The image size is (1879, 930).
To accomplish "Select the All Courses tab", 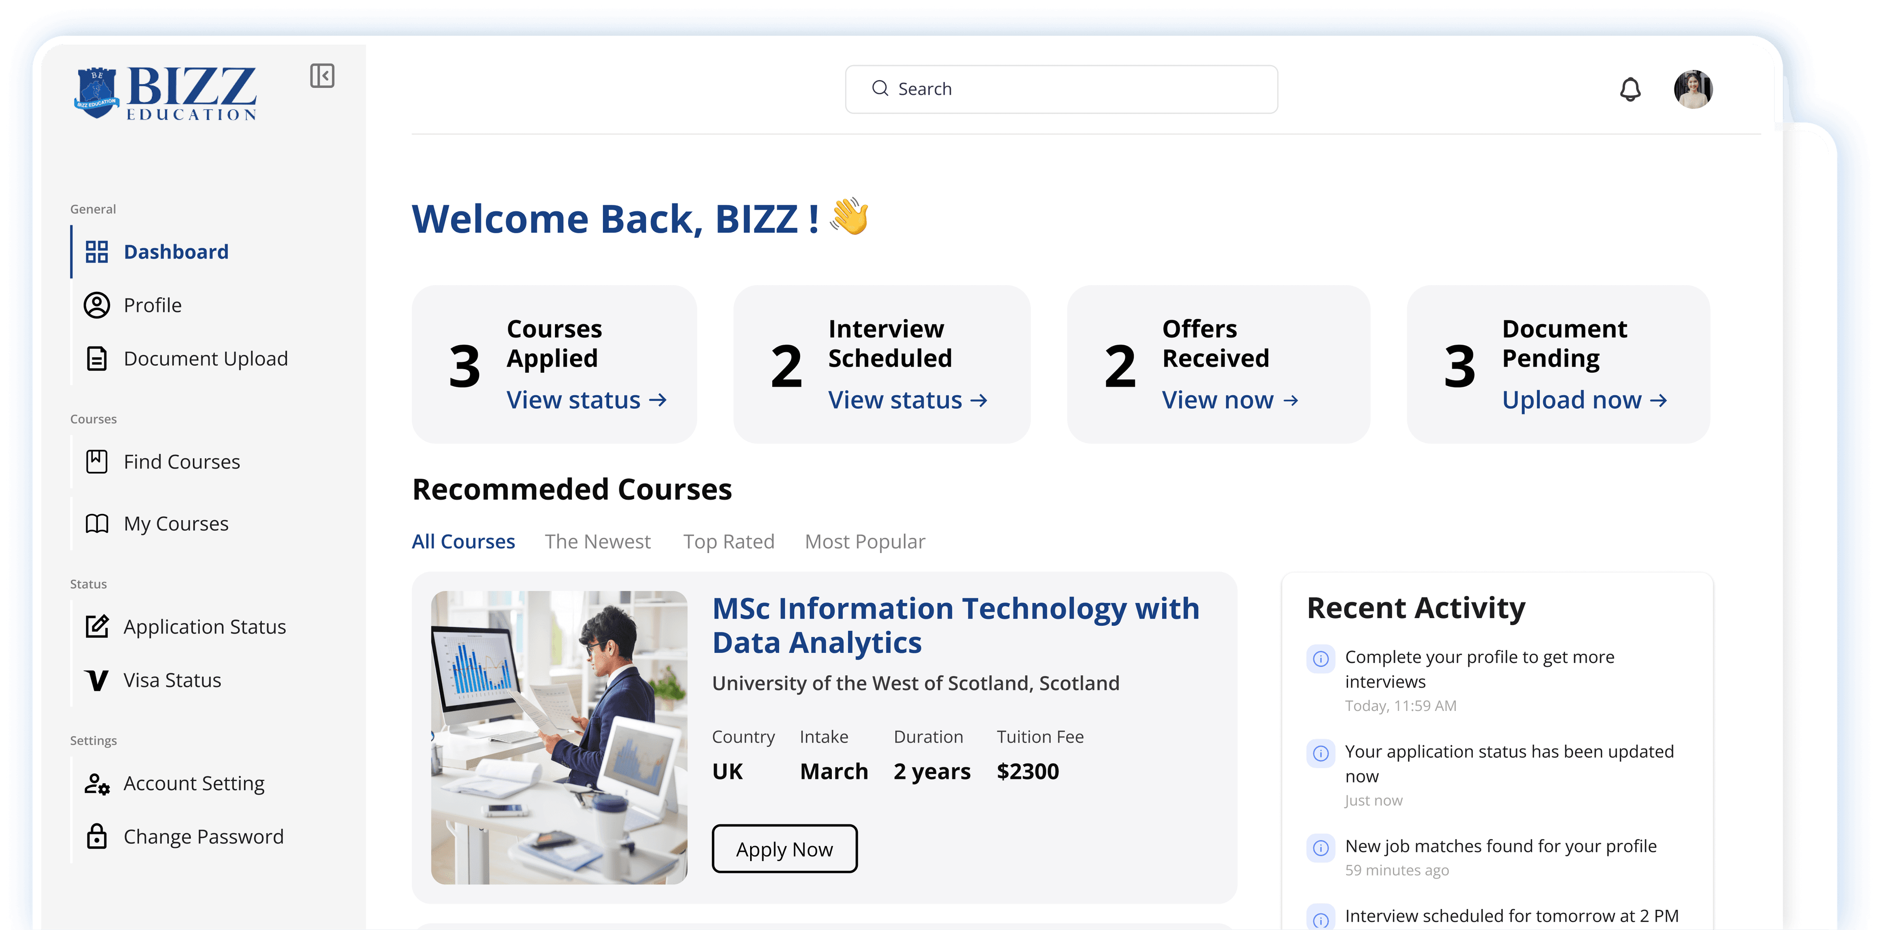I will coord(463,542).
